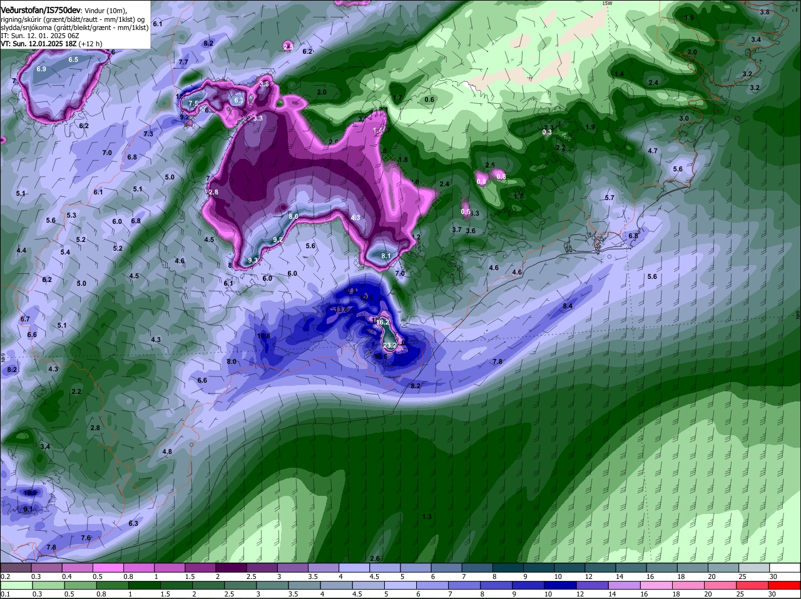Click the 10.8 value in the blue area
The image size is (801, 599).
[263, 336]
